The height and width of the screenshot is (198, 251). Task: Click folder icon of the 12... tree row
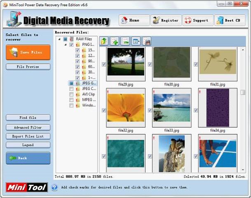click(x=84, y=56)
